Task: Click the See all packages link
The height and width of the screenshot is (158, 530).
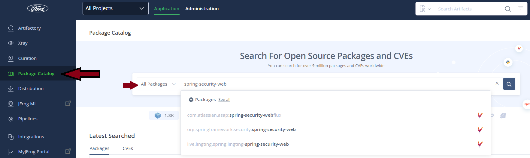Action: point(224,100)
